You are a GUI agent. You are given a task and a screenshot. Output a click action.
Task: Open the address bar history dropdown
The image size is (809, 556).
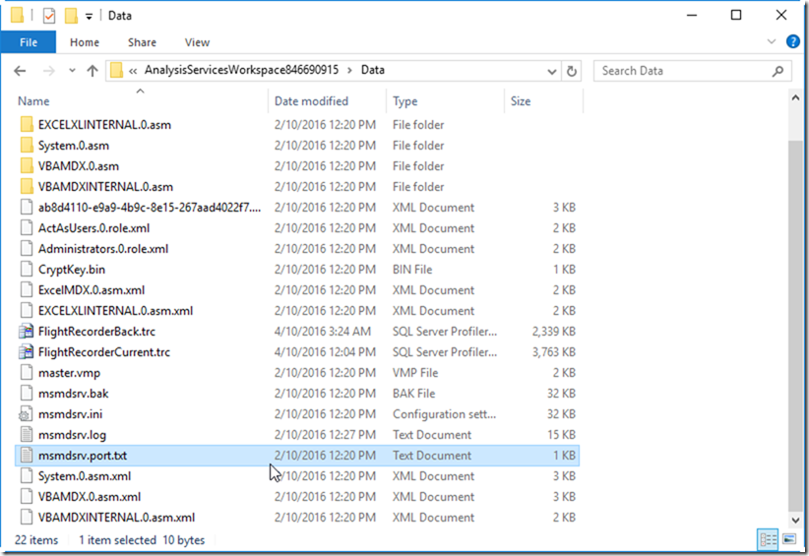pos(552,71)
